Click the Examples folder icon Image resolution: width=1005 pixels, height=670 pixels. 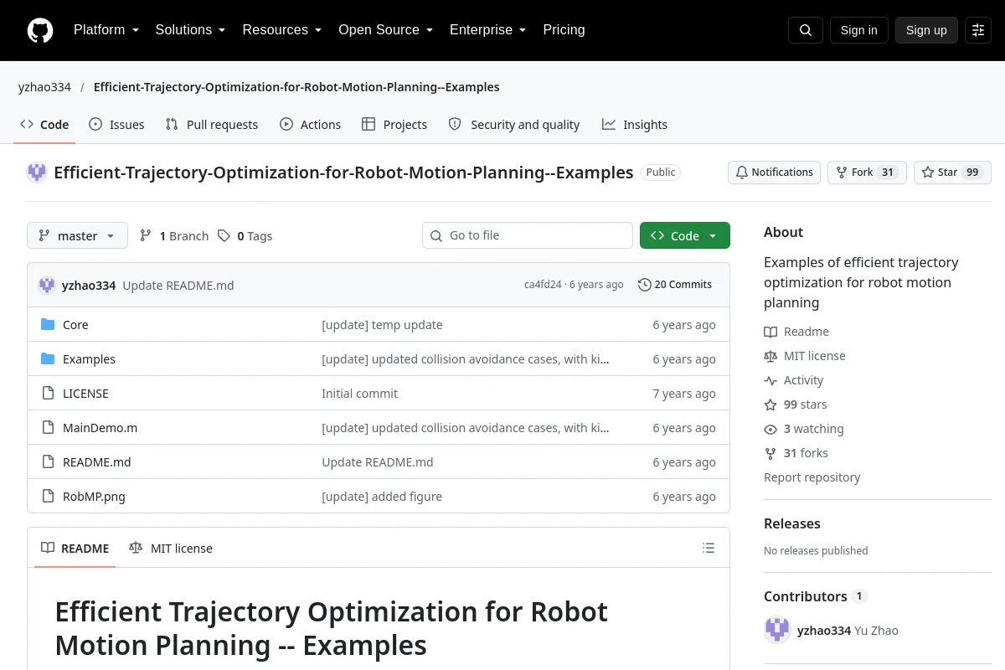point(48,359)
